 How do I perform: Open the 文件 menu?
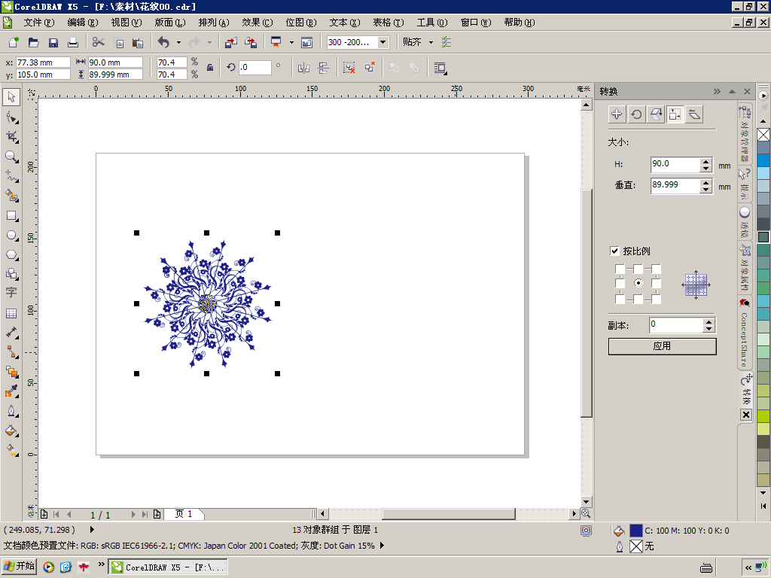(39, 23)
